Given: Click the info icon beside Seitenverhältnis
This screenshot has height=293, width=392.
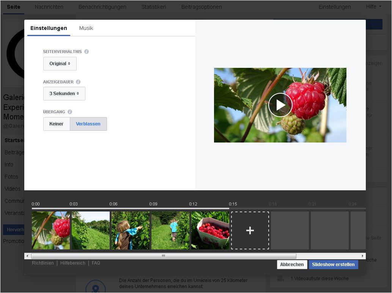Looking at the screenshot, I should coord(87,52).
